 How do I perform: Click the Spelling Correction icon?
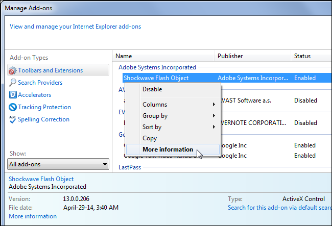click(13, 119)
